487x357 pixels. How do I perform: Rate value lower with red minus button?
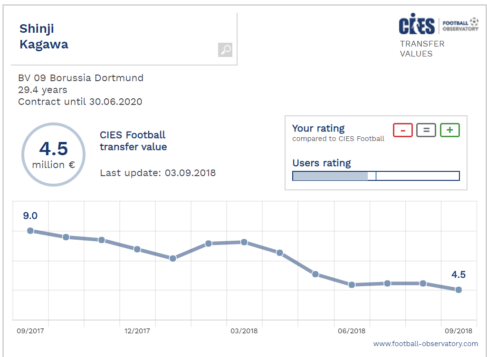pos(403,130)
